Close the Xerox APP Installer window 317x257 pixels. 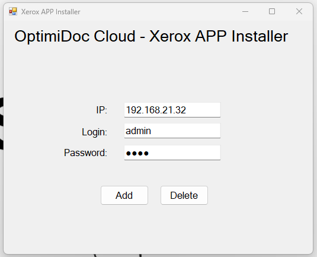(299, 11)
